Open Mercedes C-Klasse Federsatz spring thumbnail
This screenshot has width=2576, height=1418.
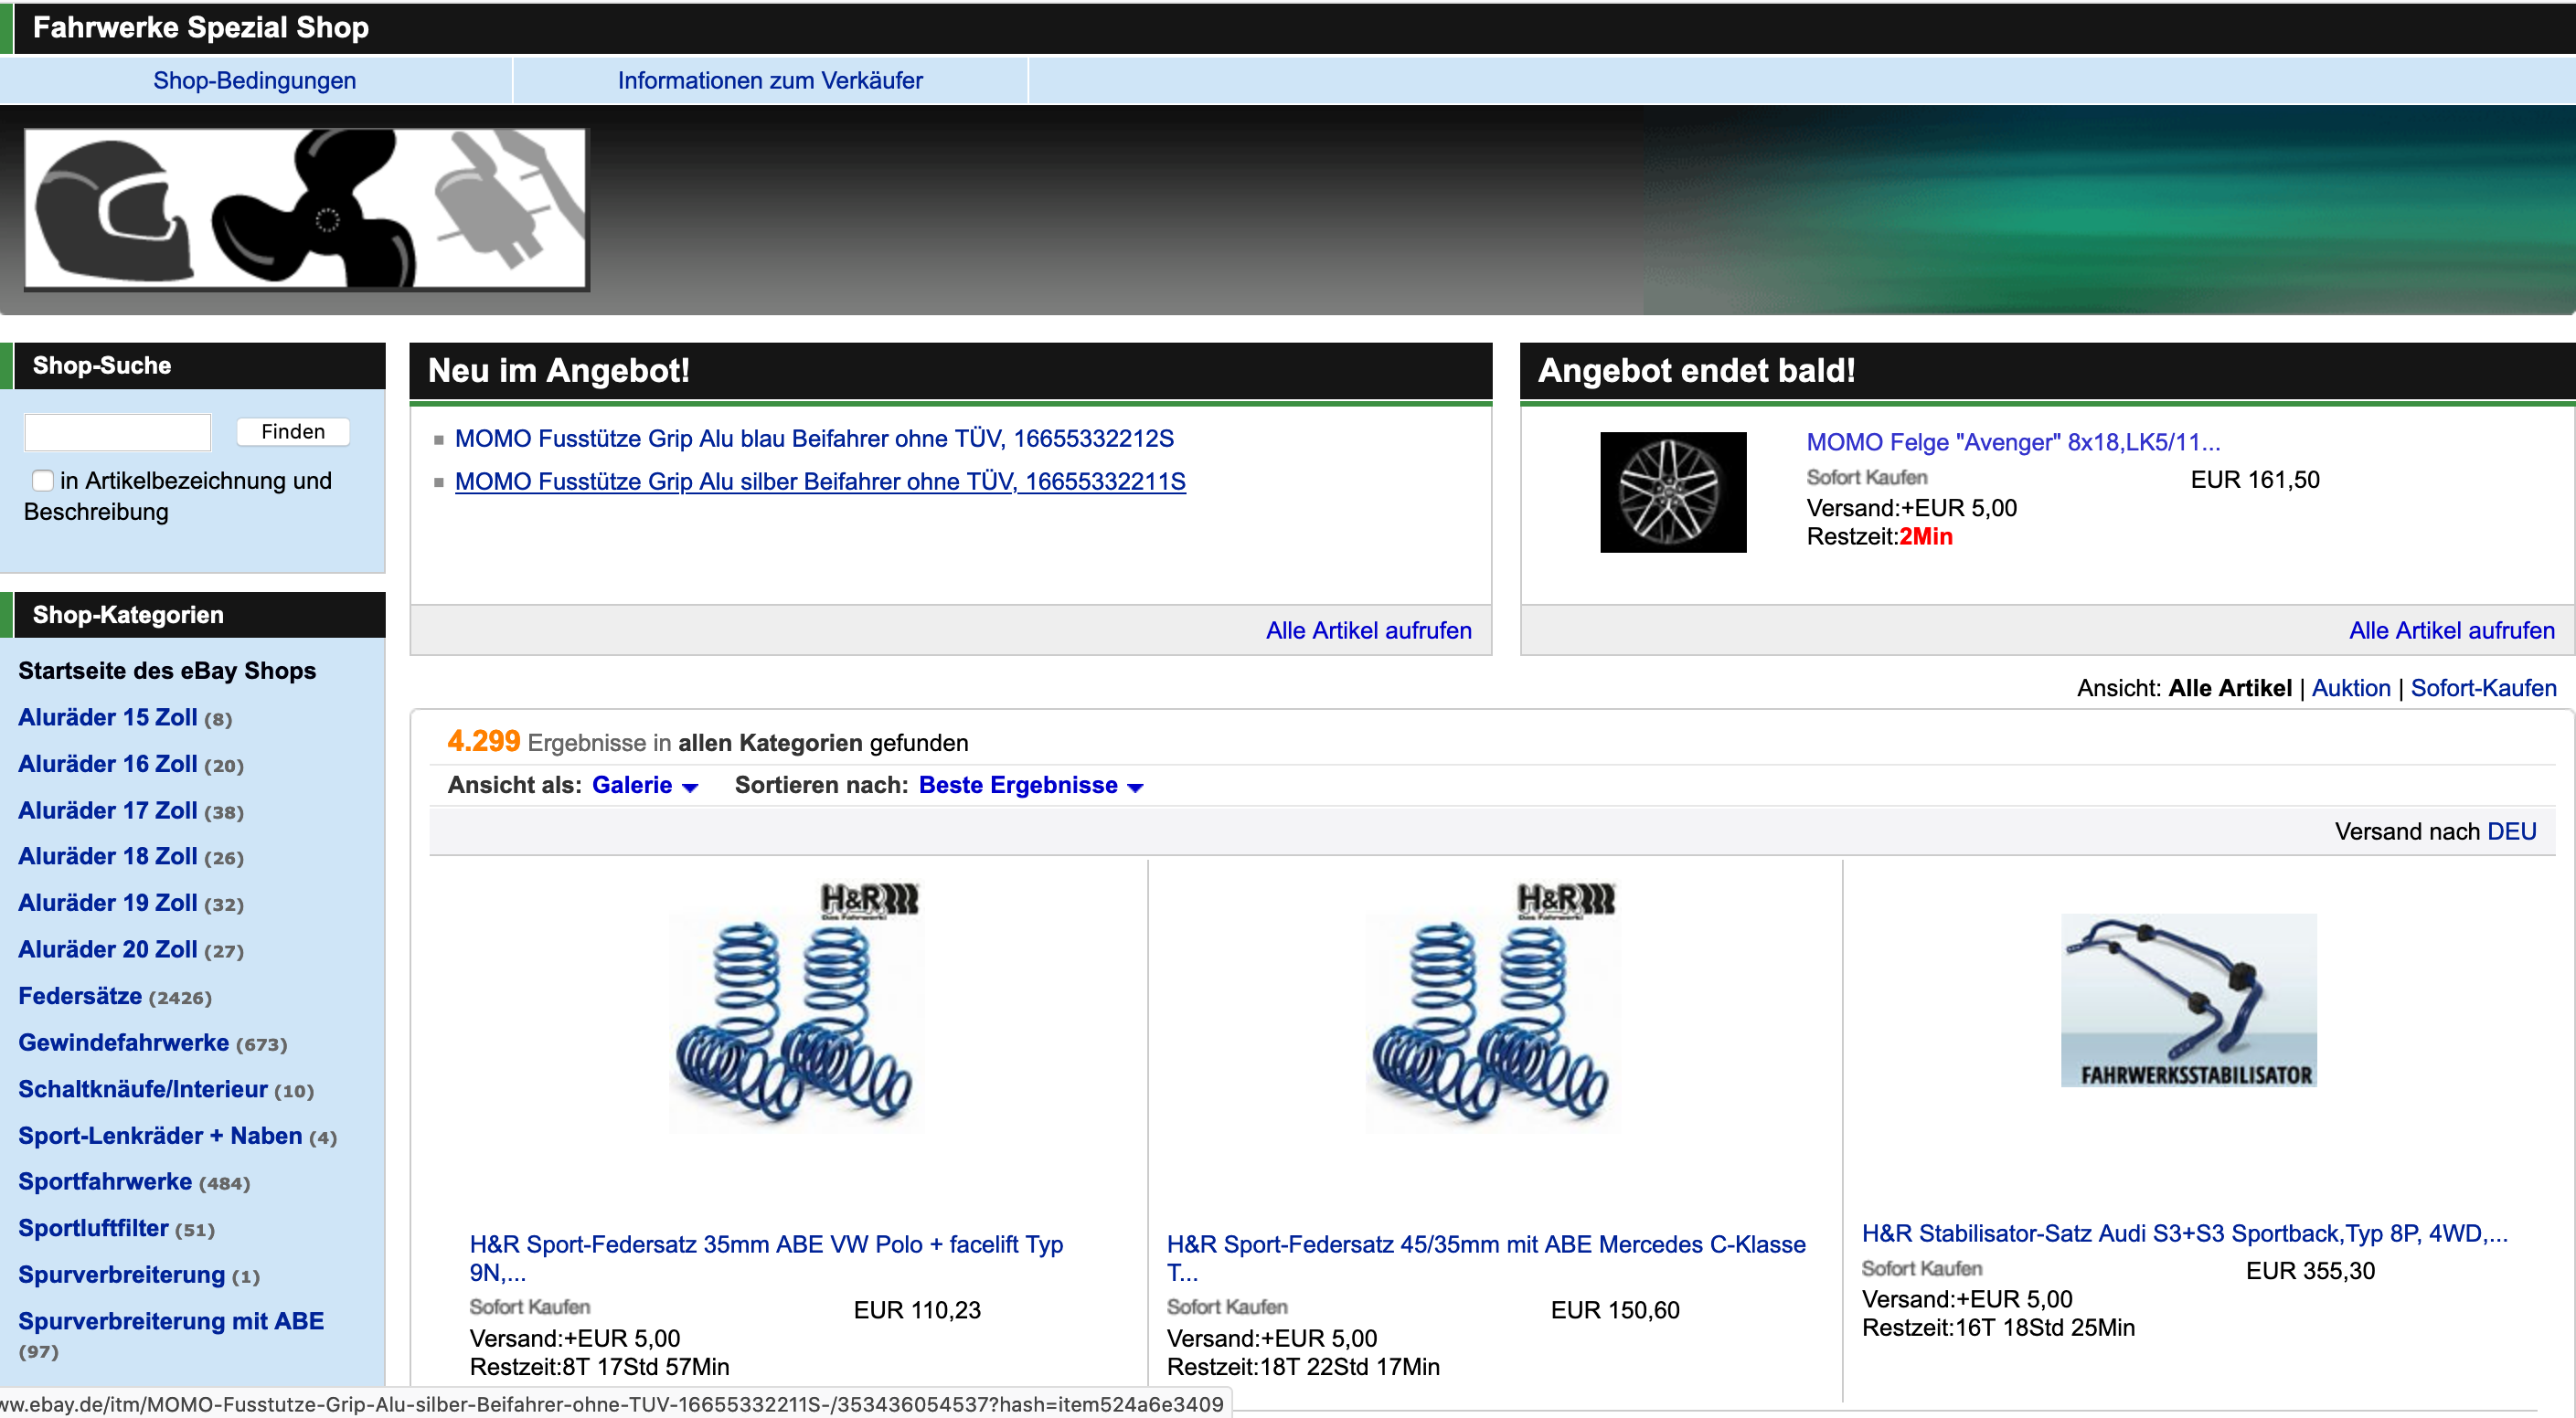click(1493, 1004)
